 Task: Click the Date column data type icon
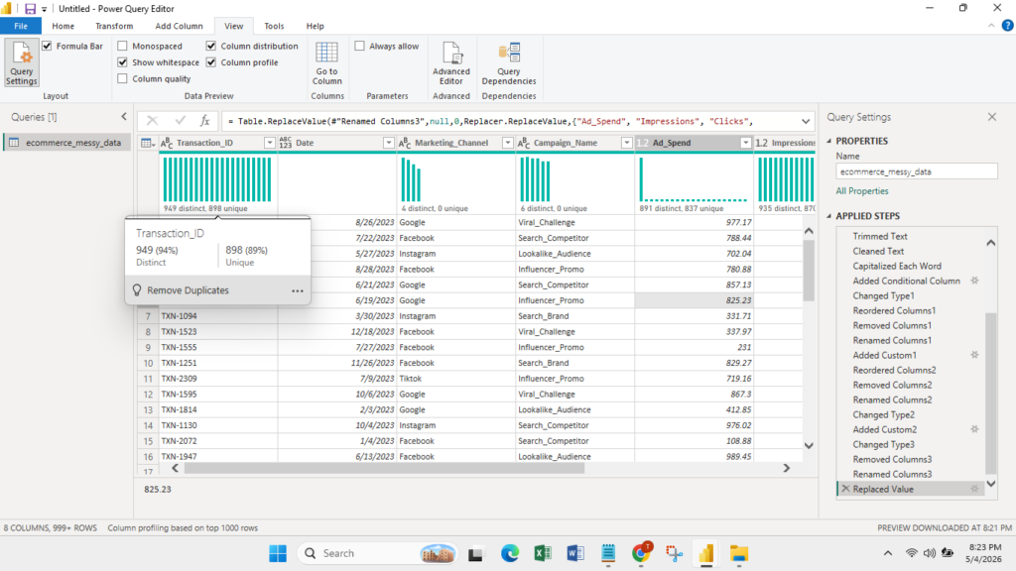pos(285,143)
